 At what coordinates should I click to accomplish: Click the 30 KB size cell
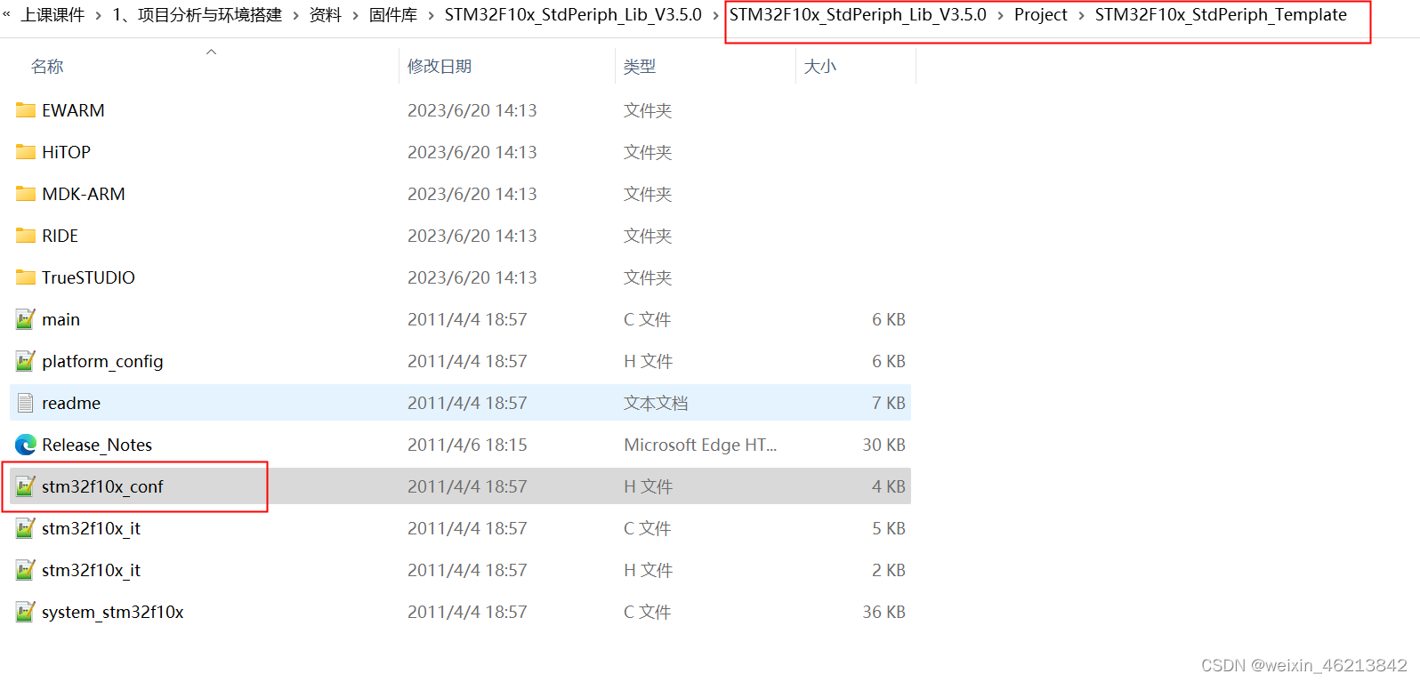tap(883, 445)
